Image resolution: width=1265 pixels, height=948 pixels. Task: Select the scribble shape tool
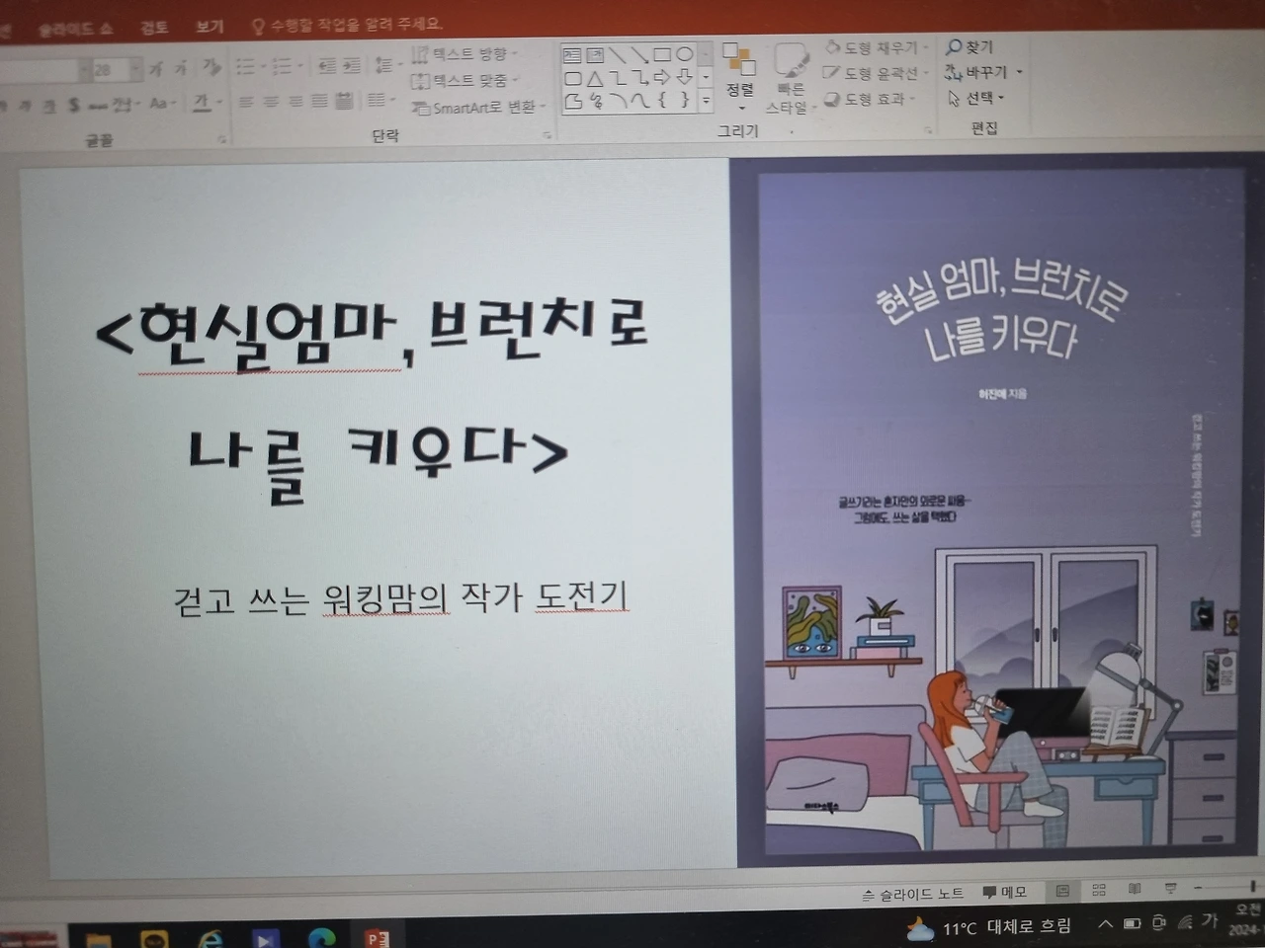[x=595, y=101]
